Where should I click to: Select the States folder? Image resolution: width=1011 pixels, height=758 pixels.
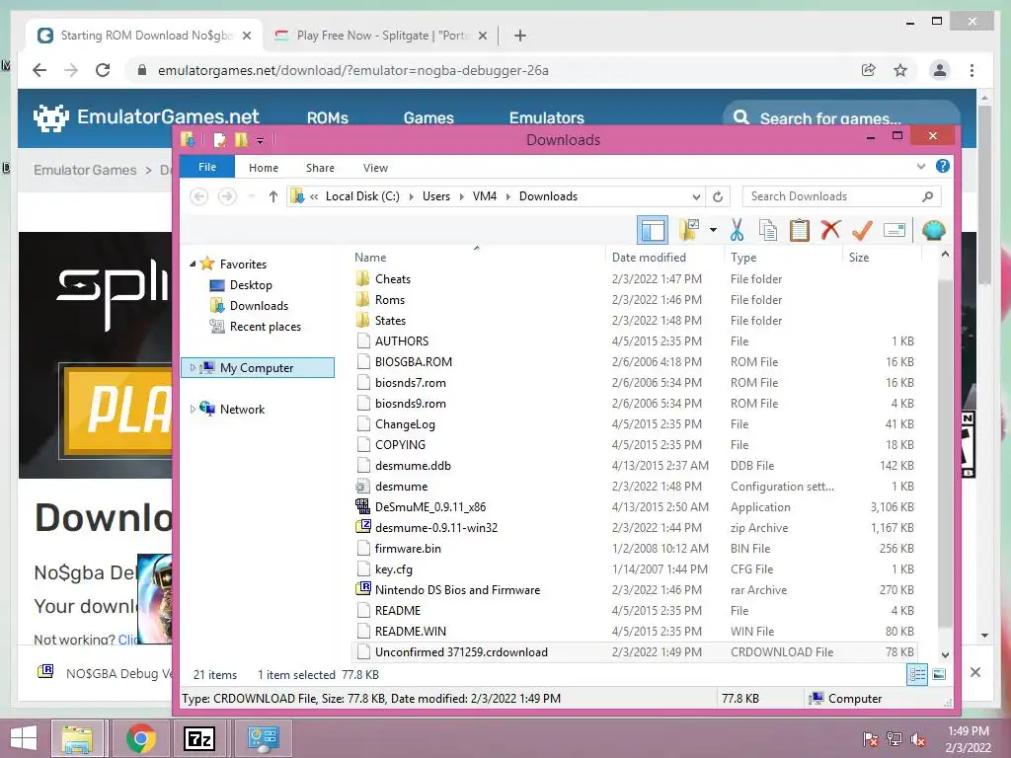[390, 321]
